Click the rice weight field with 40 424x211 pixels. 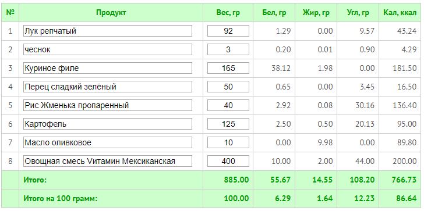228,105
